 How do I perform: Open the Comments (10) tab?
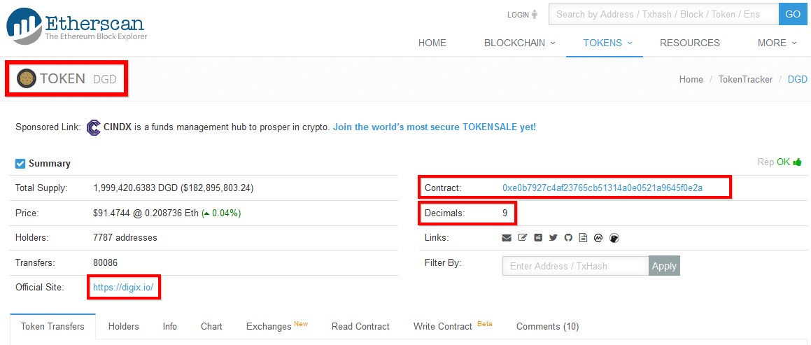[547, 326]
